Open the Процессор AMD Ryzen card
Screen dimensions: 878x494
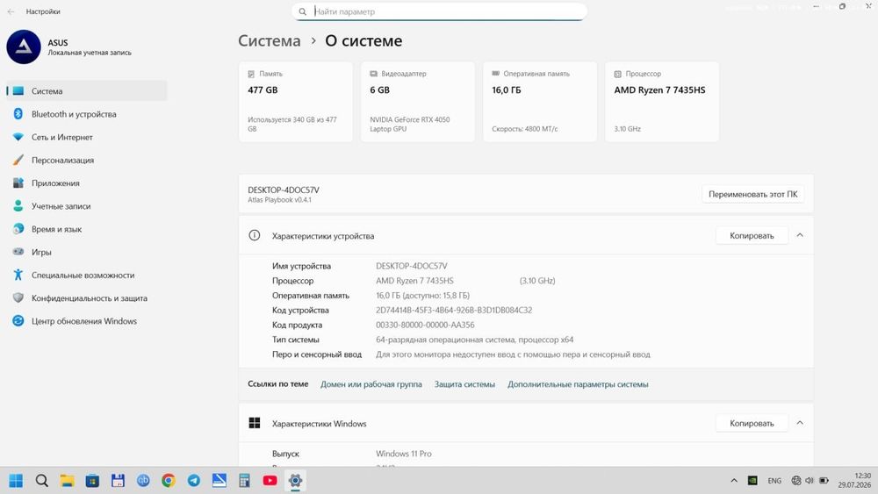(x=662, y=102)
